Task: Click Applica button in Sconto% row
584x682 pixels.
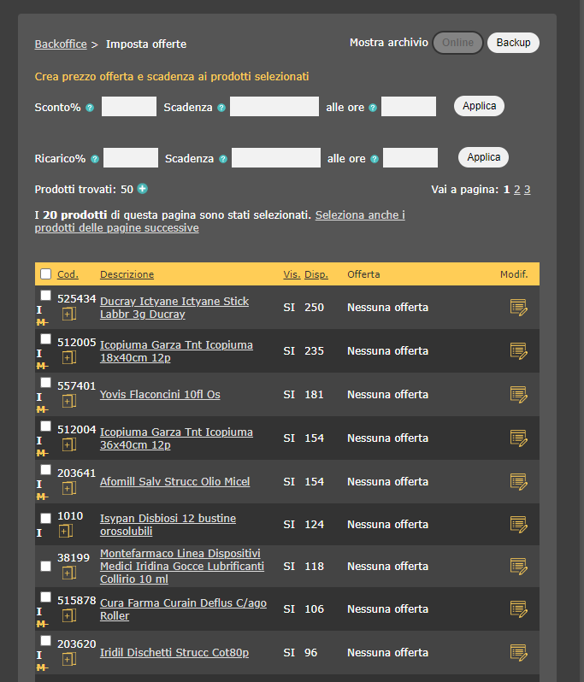Action: point(479,106)
